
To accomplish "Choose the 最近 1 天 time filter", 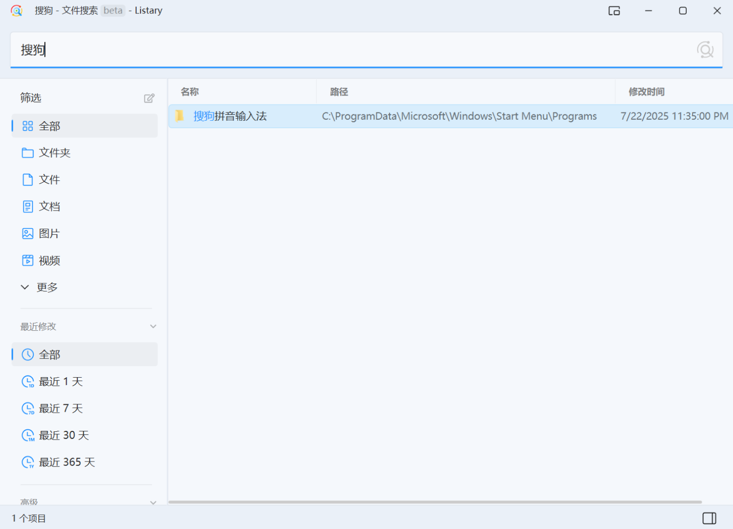I will tap(85, 382).
